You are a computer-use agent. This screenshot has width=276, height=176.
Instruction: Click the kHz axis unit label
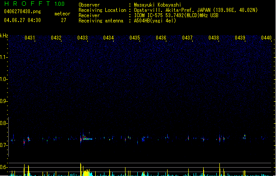tap(4, 36)
